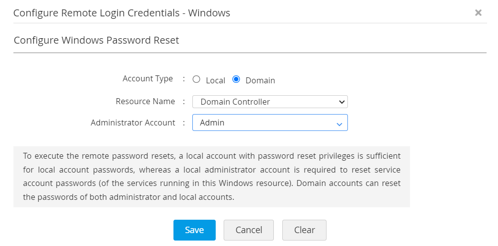This screenshot has width=498, height=246.
Task: Select the Local account type radio button
Action: [196, 79]
